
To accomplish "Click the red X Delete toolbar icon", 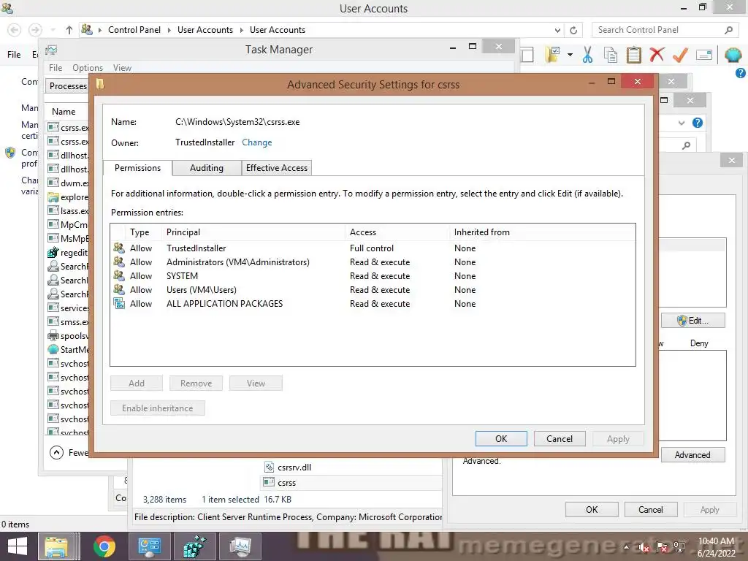I will [x=657, y=54].
